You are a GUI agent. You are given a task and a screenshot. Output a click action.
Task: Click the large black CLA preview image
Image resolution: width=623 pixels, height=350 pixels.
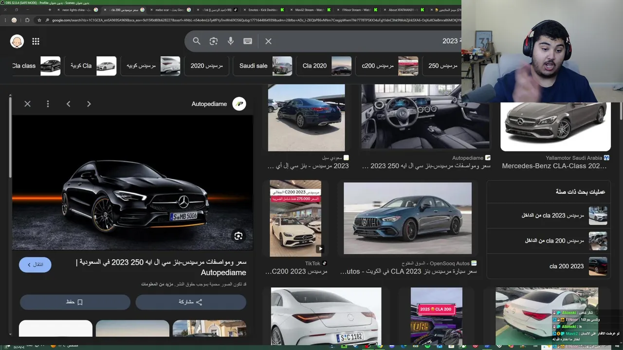click(x=132, y=182)
